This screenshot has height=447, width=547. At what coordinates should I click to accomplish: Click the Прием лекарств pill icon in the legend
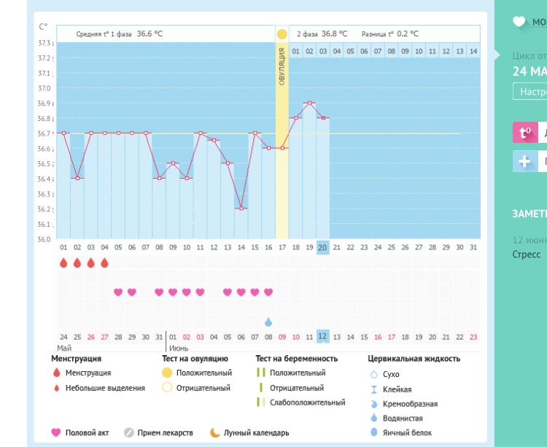pyautogui.click(x=129, y=432)
